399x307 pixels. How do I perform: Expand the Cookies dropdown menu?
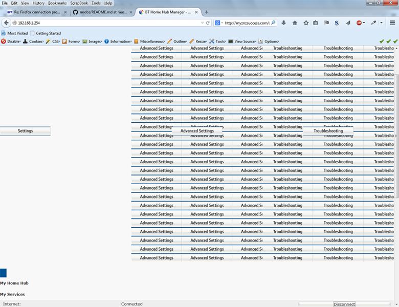pos(35,41)
